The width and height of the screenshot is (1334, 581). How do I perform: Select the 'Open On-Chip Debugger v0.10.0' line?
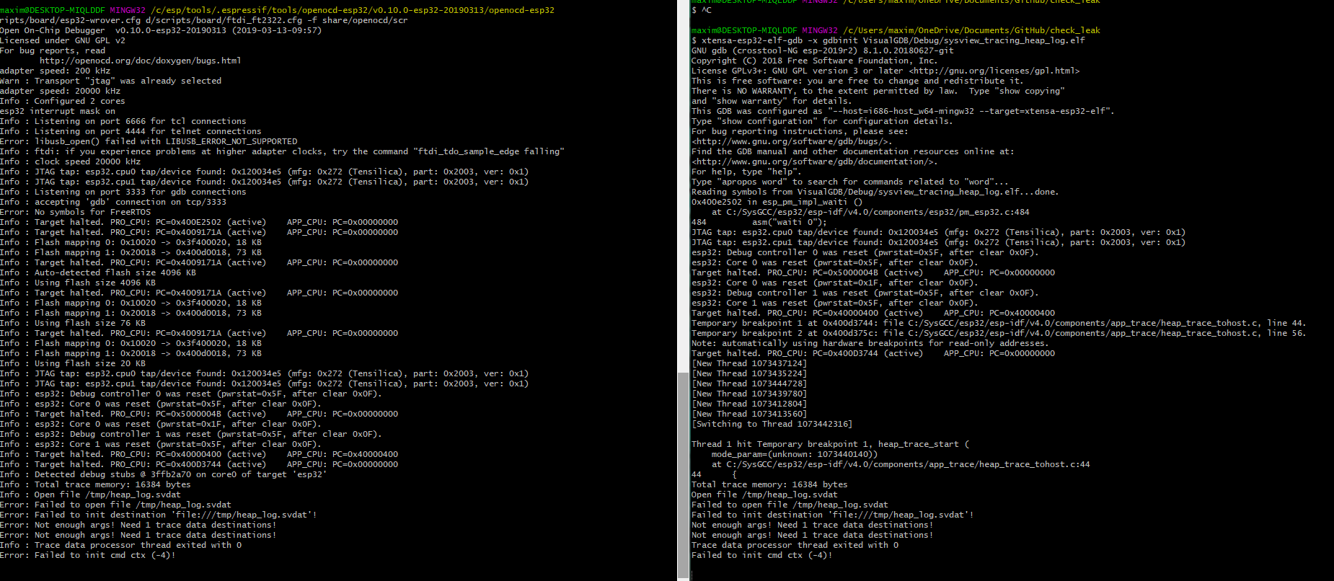tap(161, 30)
